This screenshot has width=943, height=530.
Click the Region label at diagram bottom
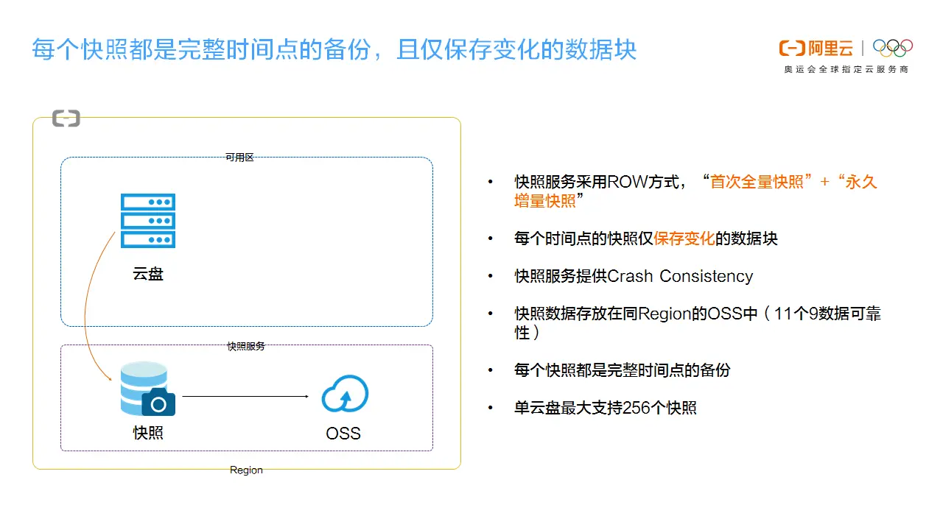point(246,470)
